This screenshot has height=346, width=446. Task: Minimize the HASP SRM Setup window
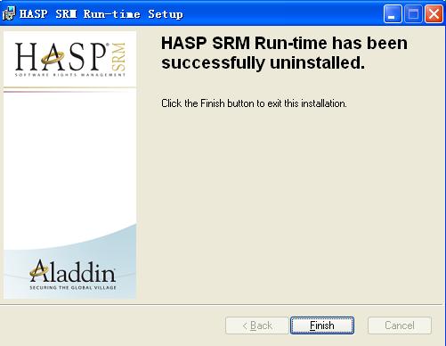(x=393, y=13)
